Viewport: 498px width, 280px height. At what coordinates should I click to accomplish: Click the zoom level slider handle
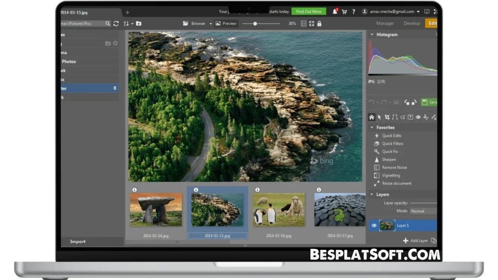pos(255,23)
